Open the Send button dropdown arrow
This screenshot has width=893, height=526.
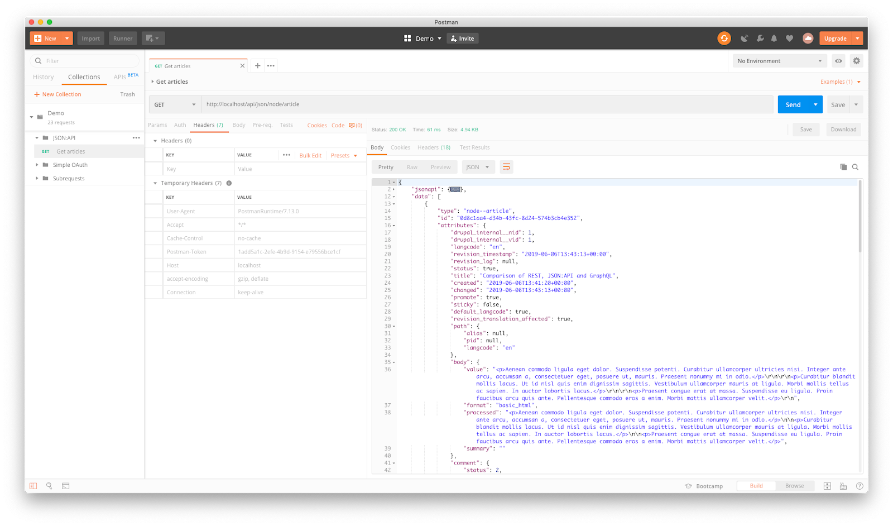click(x=815, y=104)
